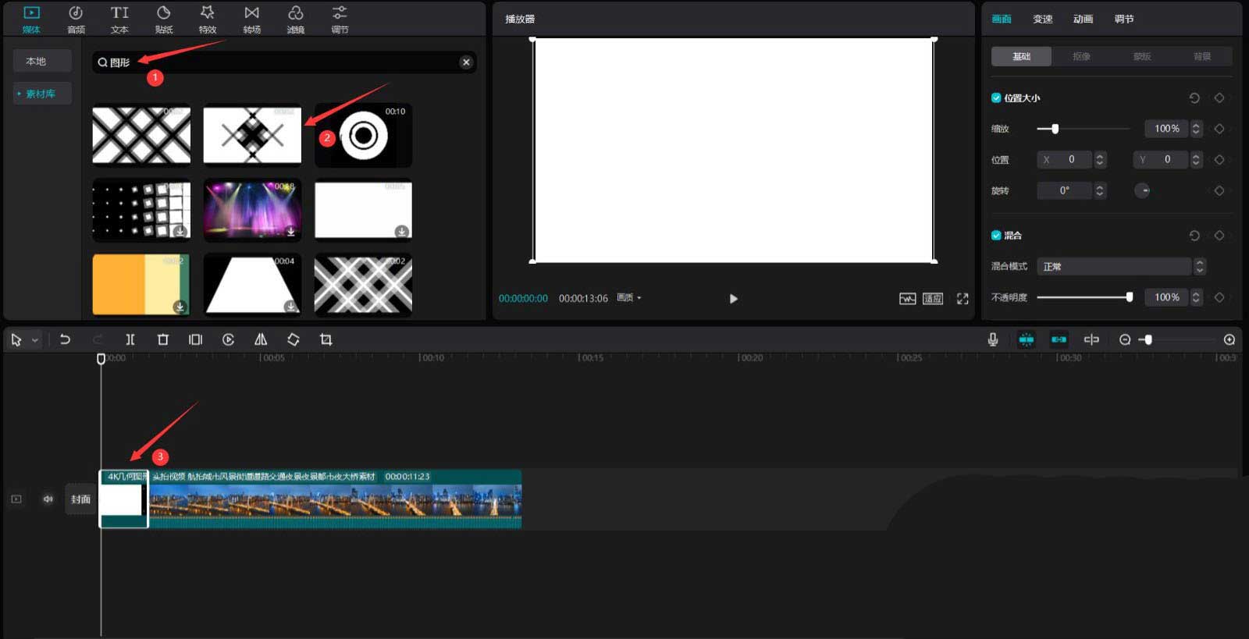Click the 封面 cover button on track
This screenshot has width=1249, height=639.
click(80, 499)
